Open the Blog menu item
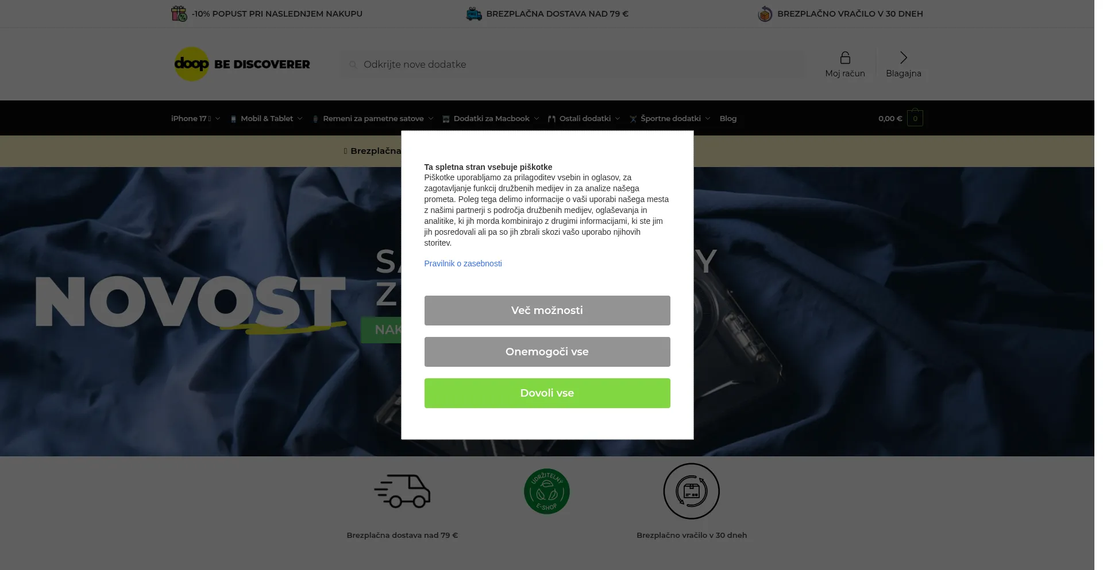Viewport: 1103px width, 570px height. click(x=728, y=119)
